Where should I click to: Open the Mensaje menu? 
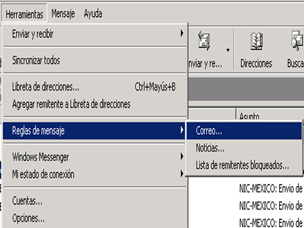click(63, 14)
